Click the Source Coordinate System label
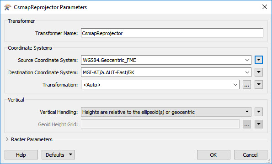This screenshot has width=272, height=164. (48, 60)
